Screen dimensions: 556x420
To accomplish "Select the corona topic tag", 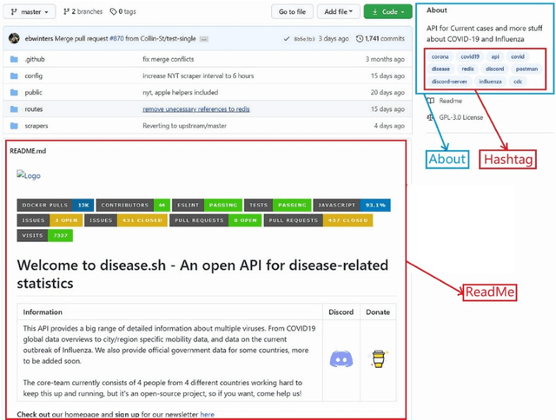I will coord(440,56).
